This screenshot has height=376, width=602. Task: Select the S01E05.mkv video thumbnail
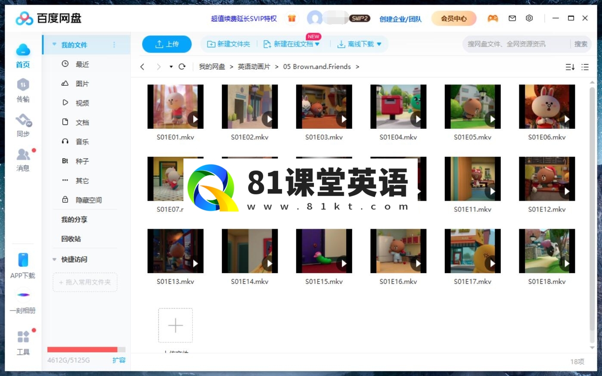[472, 106]
